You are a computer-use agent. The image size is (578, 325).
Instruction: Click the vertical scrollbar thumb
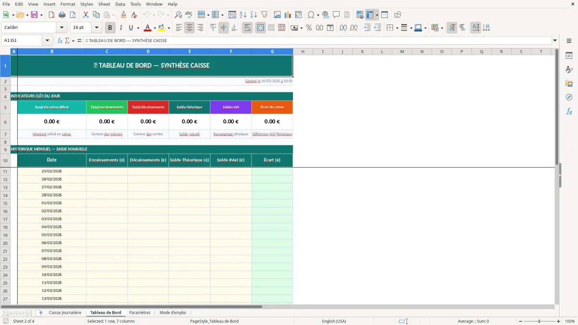coord(557,107)
